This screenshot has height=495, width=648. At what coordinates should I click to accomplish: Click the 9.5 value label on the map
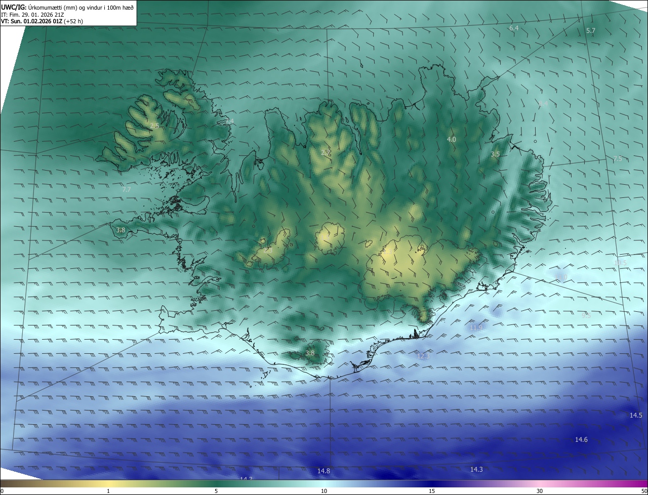(x=586, y=315)
